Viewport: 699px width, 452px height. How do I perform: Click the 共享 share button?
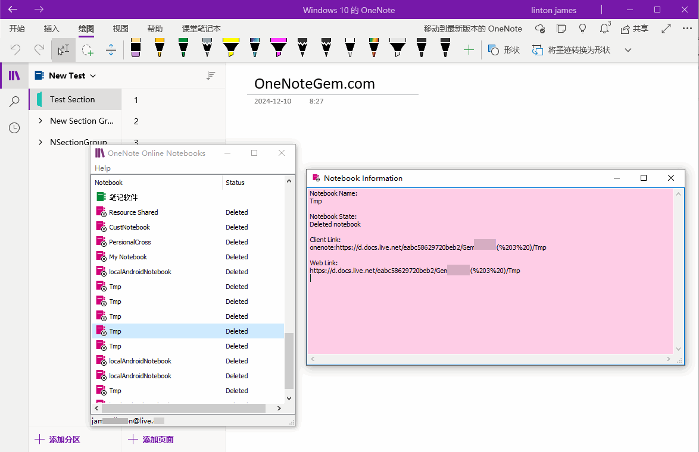click(x=634, y=29)
